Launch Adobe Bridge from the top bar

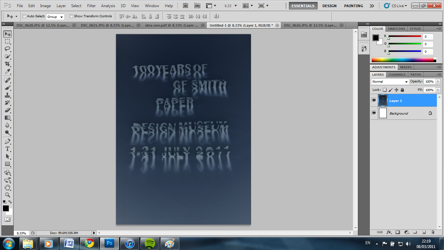click(186, 6)
